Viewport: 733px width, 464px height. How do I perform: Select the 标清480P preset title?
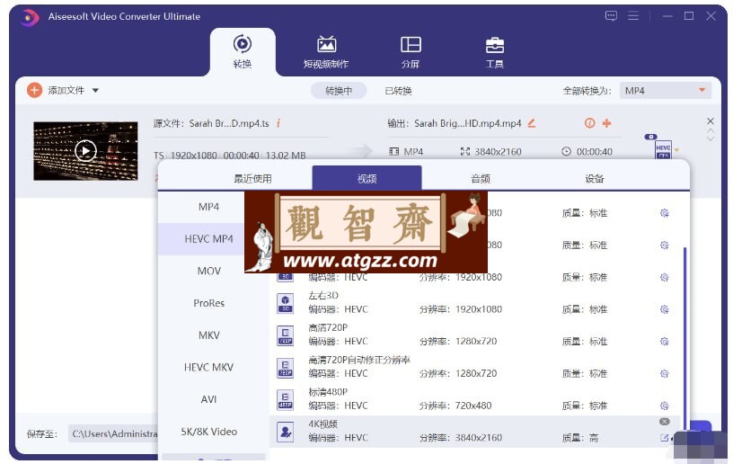tap(328, 392)
